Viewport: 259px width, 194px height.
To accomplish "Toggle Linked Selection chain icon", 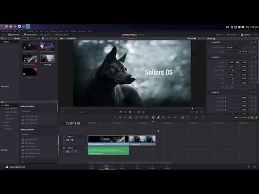I will (x=158, y=117).
